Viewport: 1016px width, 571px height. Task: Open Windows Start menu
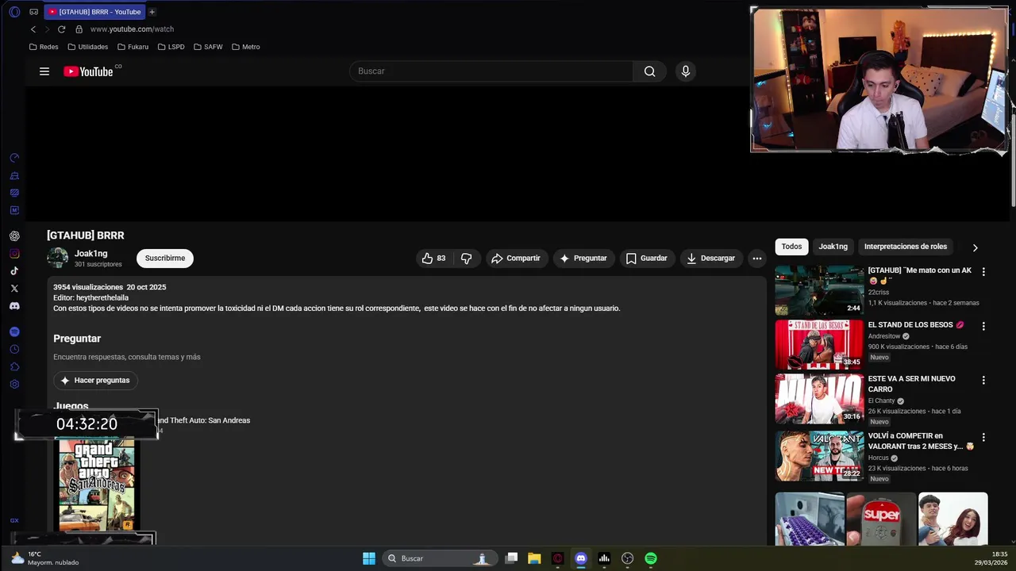369,558
